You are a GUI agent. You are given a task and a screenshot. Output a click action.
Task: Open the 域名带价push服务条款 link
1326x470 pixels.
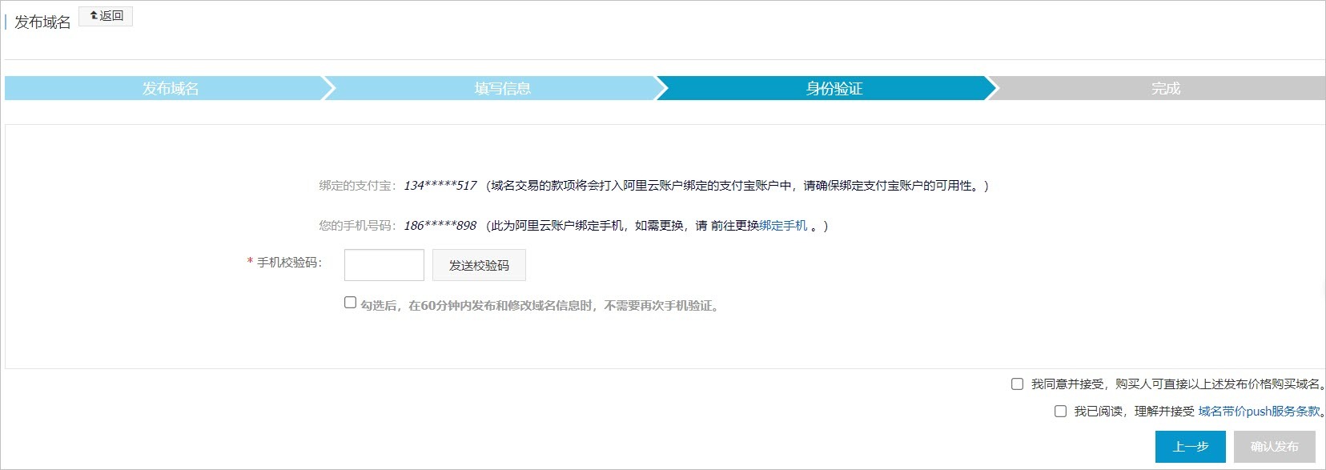1259,412
